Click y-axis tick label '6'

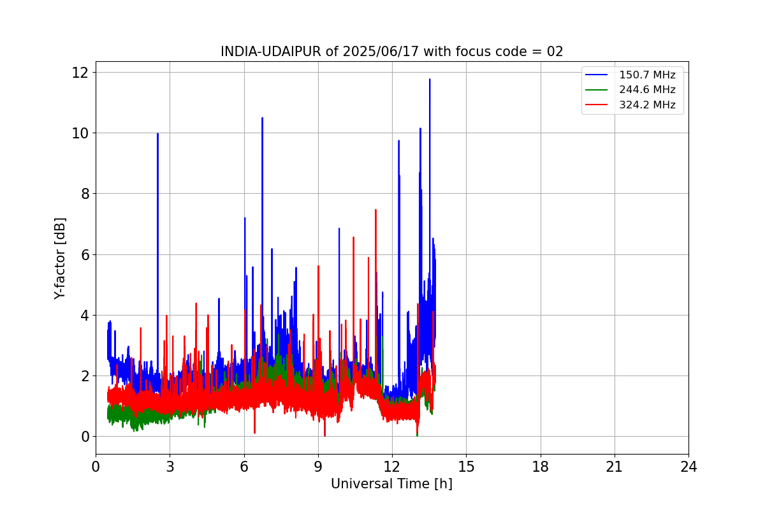(x=85, y=255)
